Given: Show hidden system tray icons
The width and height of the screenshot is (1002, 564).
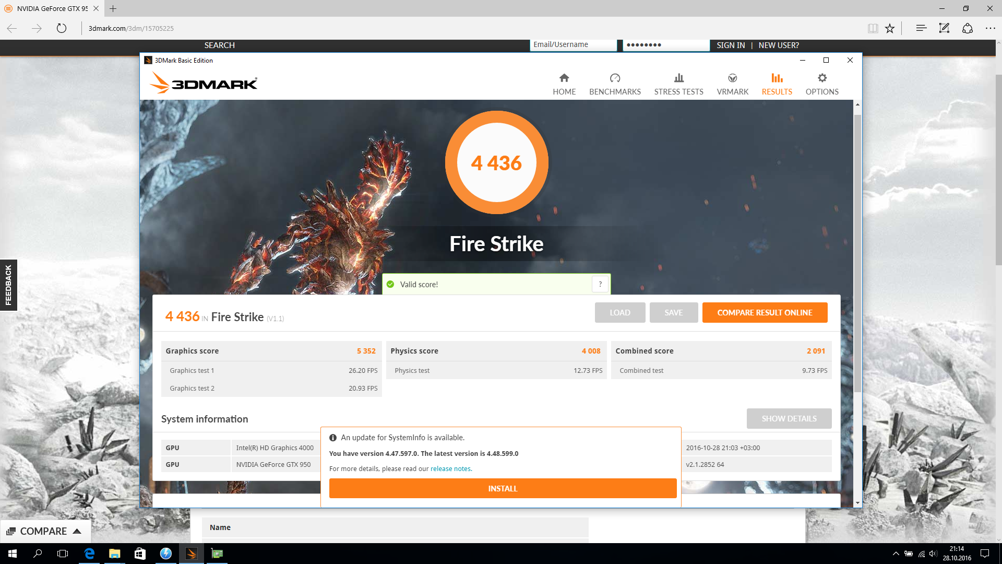Looking at the screenshot, I should (896, 554).
